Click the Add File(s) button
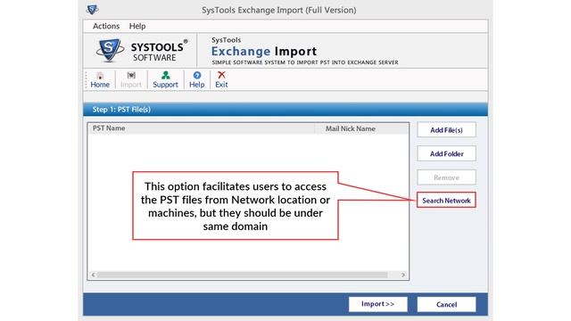The image size is (571, 321). [x=446, y=130]
